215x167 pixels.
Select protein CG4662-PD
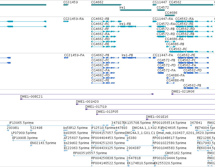click(101, 76)
